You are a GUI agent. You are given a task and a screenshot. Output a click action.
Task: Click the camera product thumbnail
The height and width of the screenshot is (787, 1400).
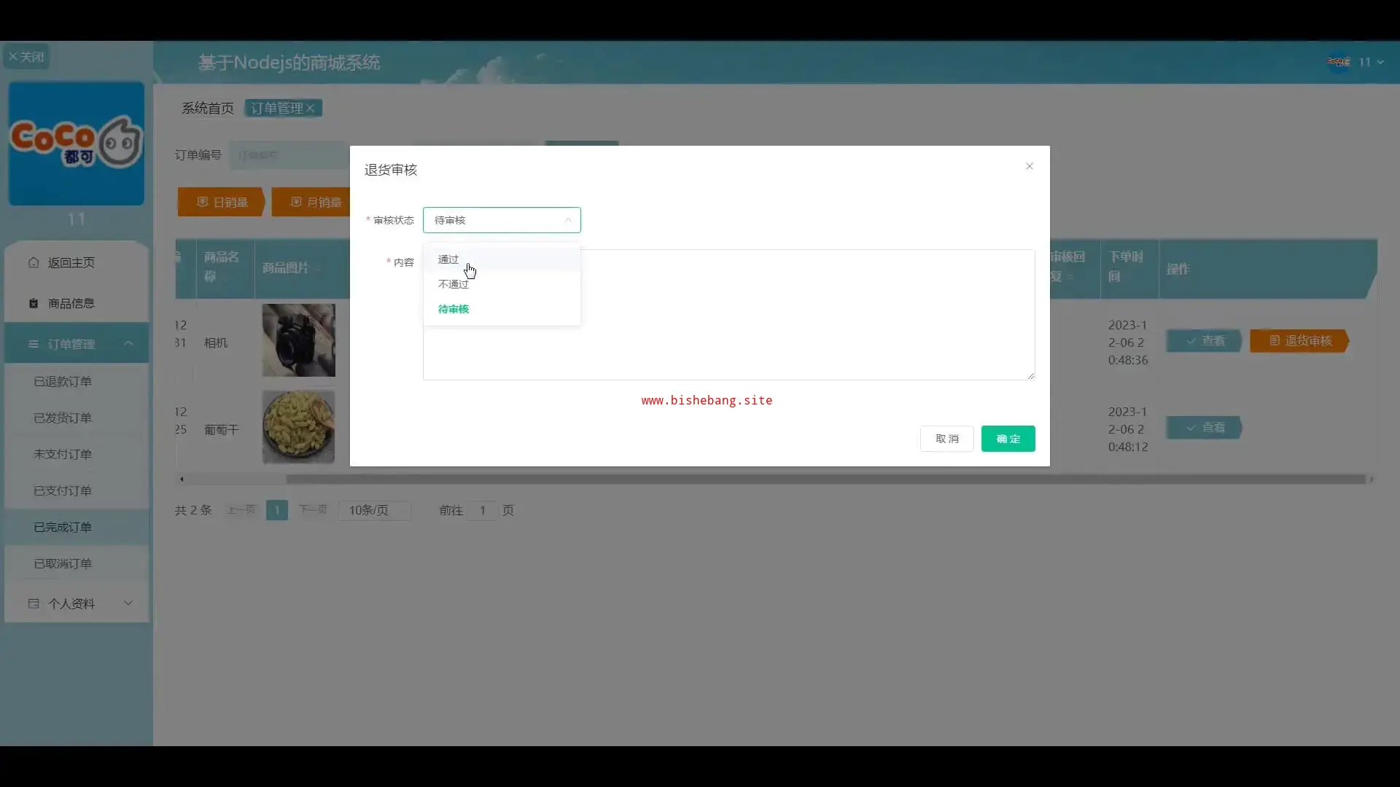click(298, 340)
